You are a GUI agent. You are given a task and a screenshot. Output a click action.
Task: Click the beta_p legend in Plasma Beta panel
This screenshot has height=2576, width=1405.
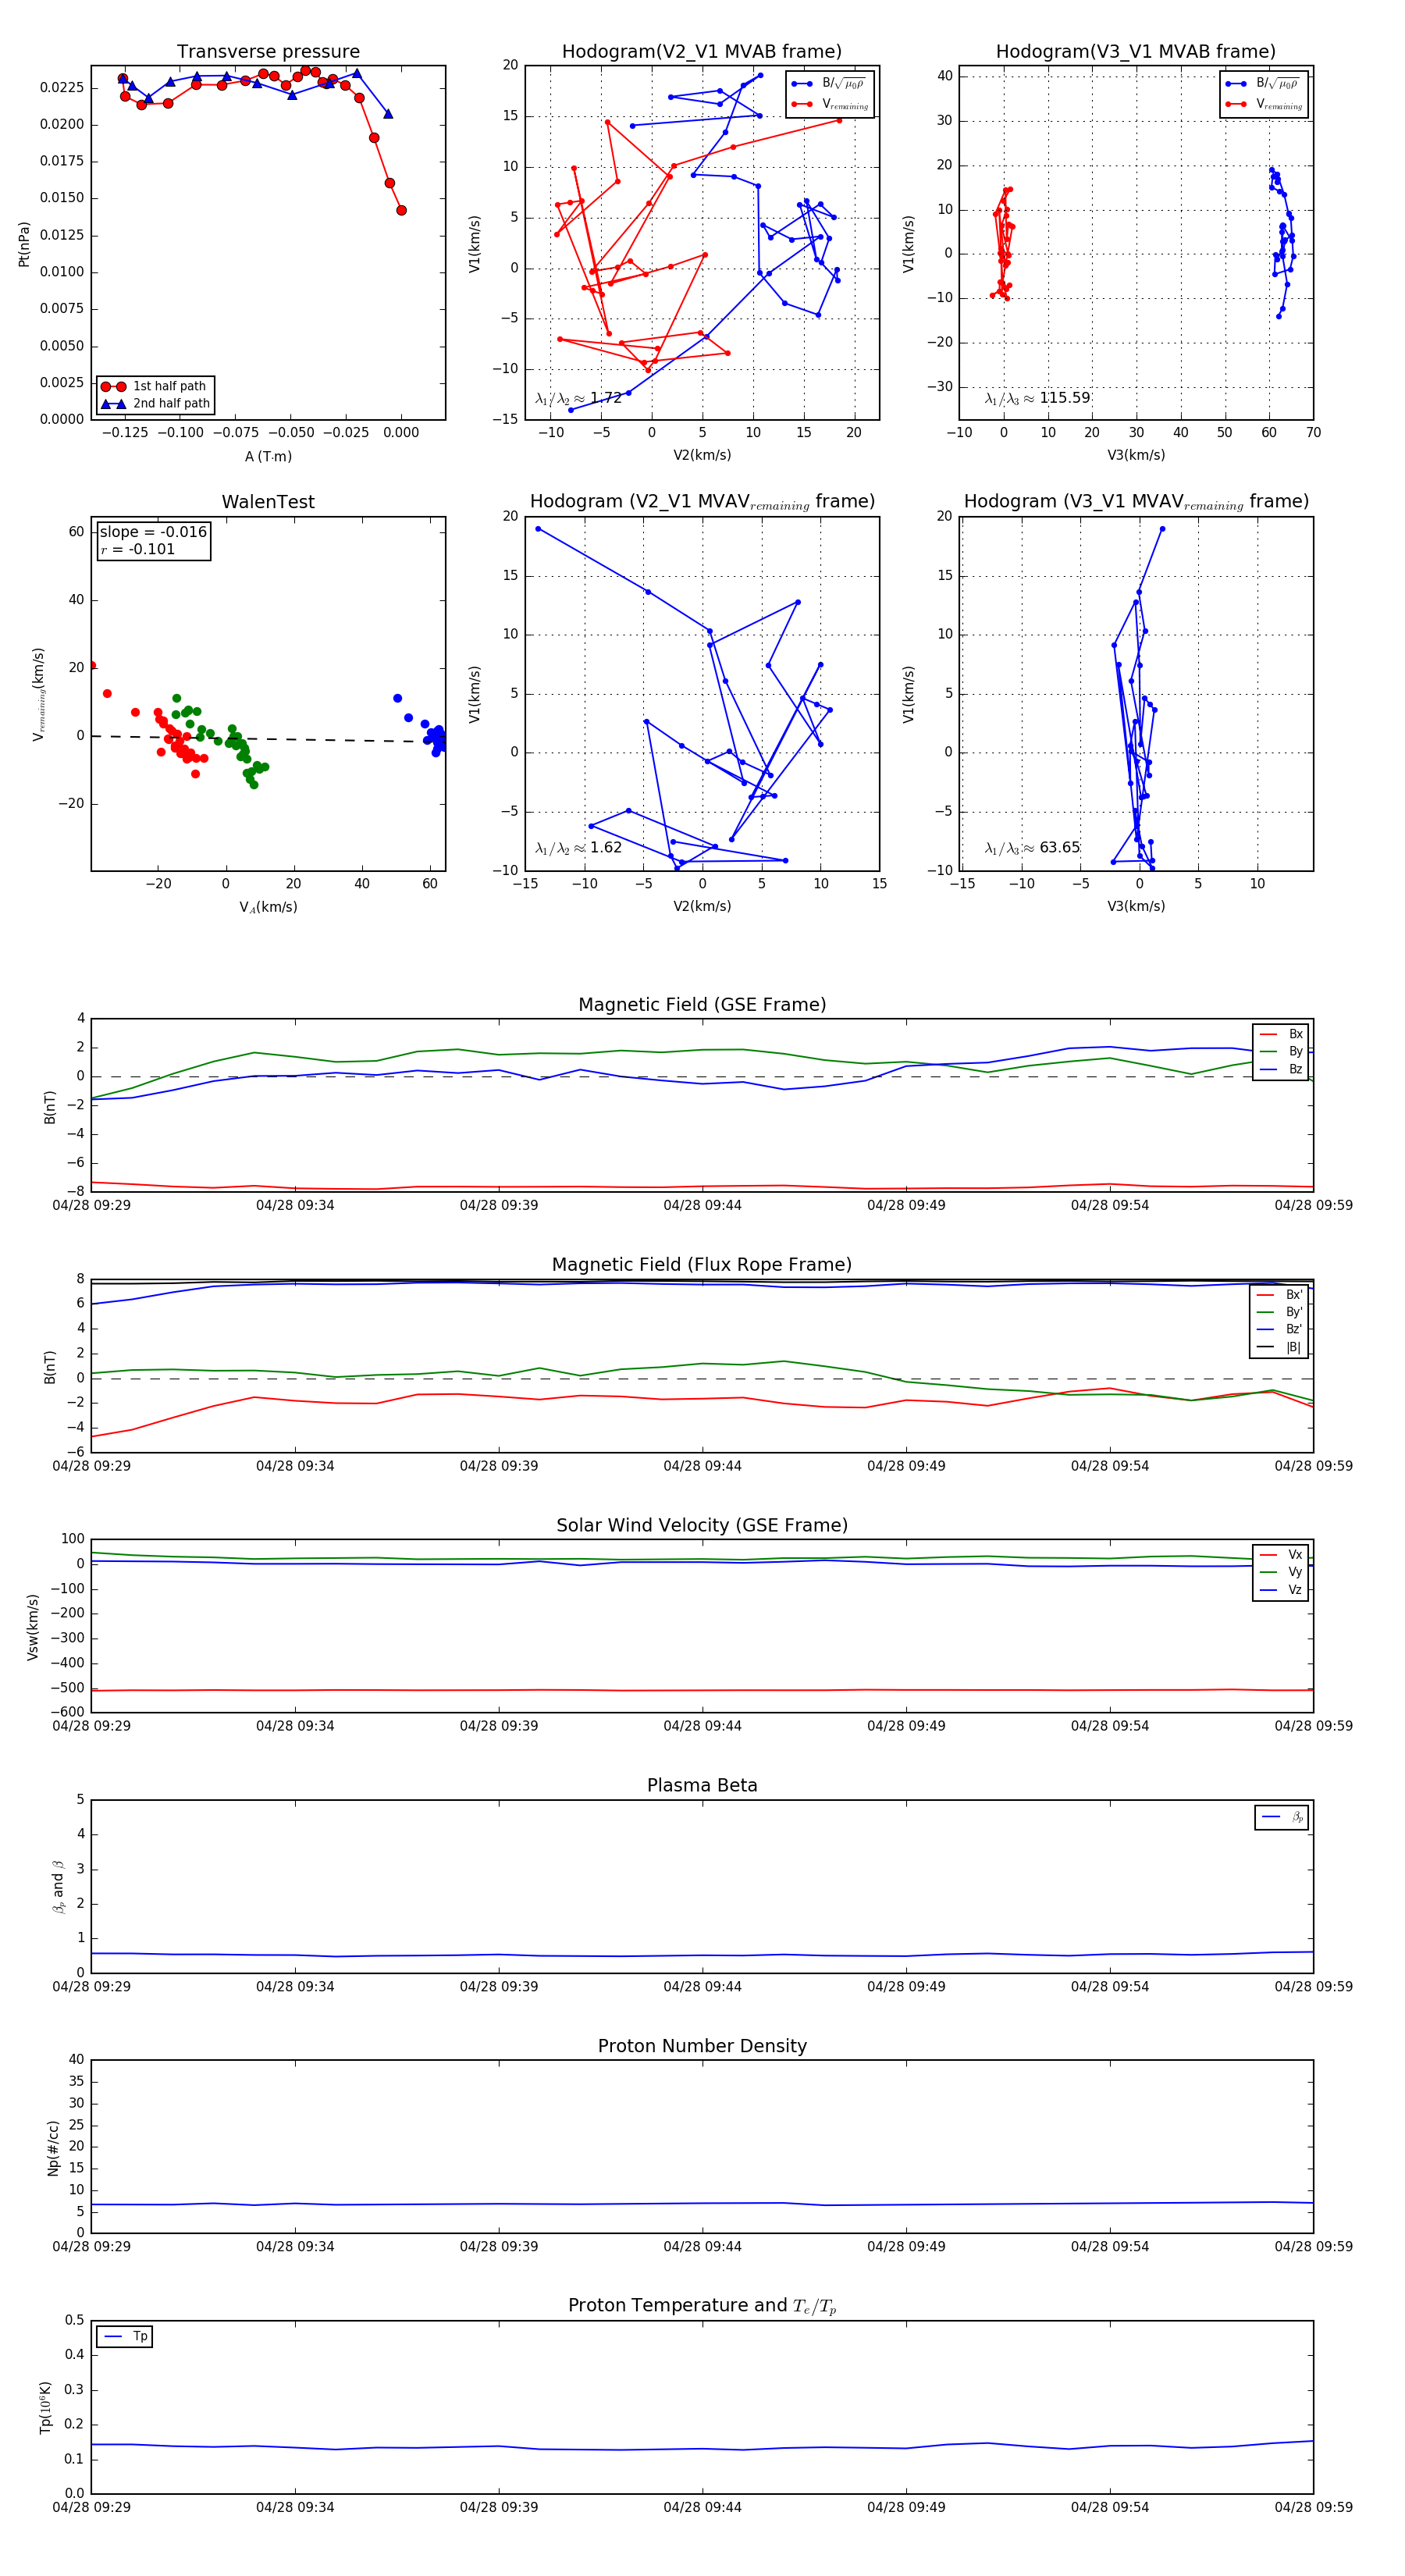coord(1282,1817)
